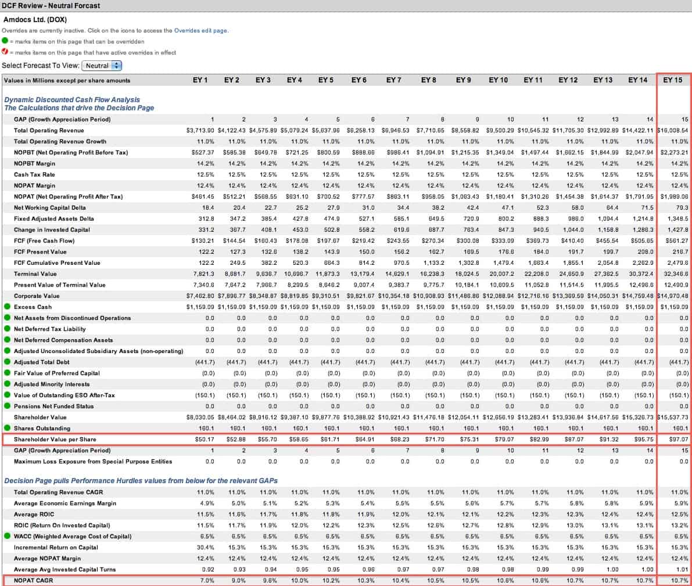Image resolution: width=692 pixels, height=586 pixels.
Task: Click the $8,030.05 Shareholder Value figure
Action: 200,417
